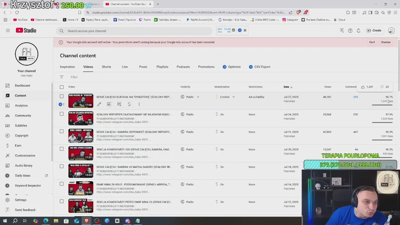
Task: Edit details pencil on the DYSKOTEKĘ video
Action: coord(99,104)
